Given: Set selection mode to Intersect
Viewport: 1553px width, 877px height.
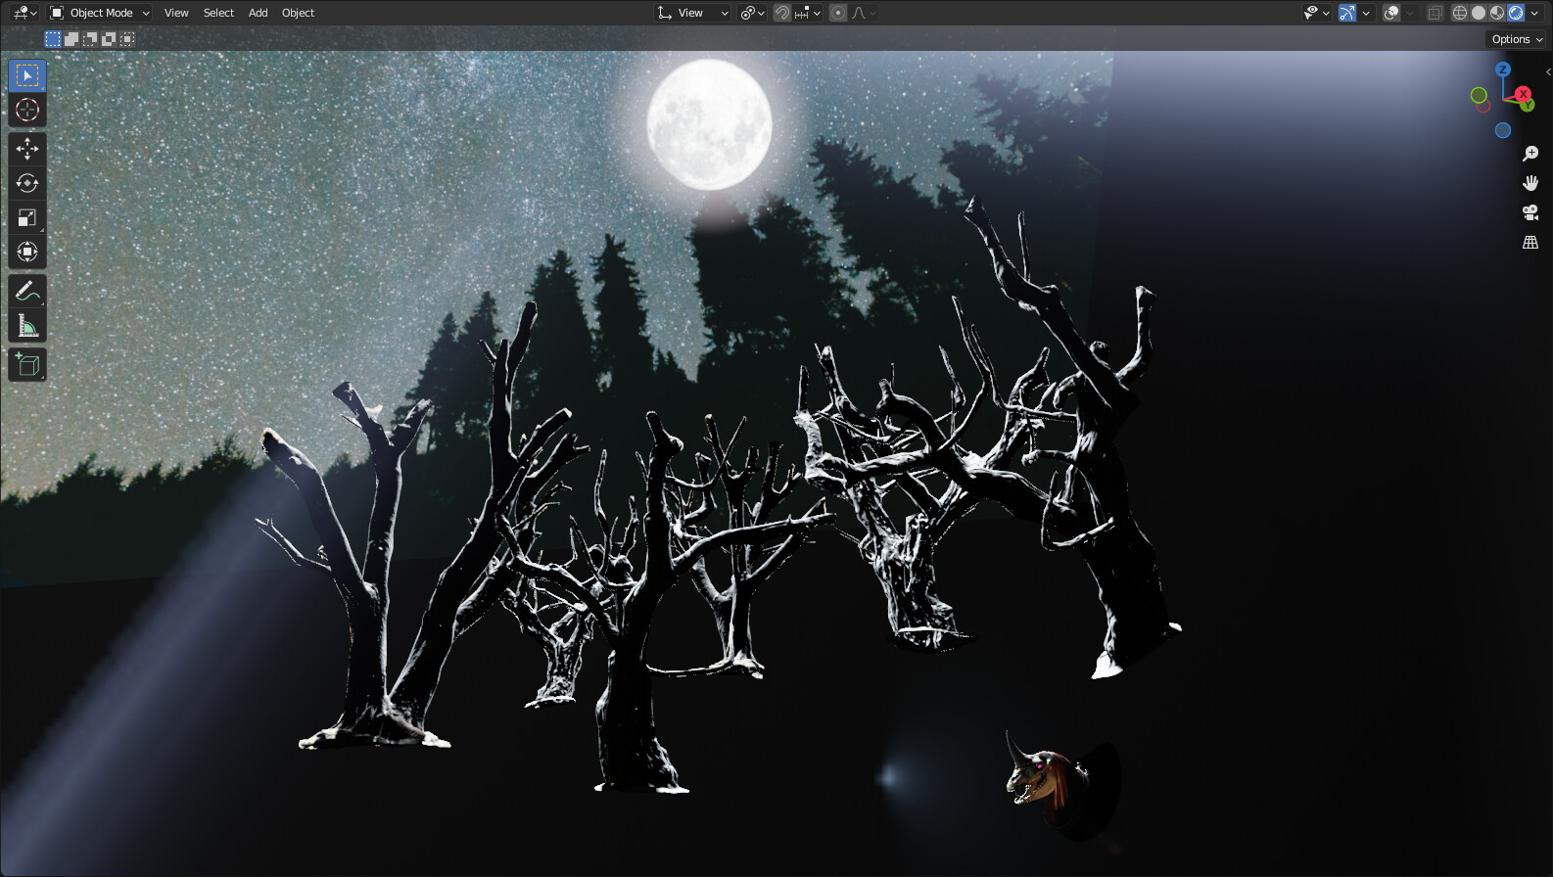Looking at the screenshot, I should tap(127, 39).
